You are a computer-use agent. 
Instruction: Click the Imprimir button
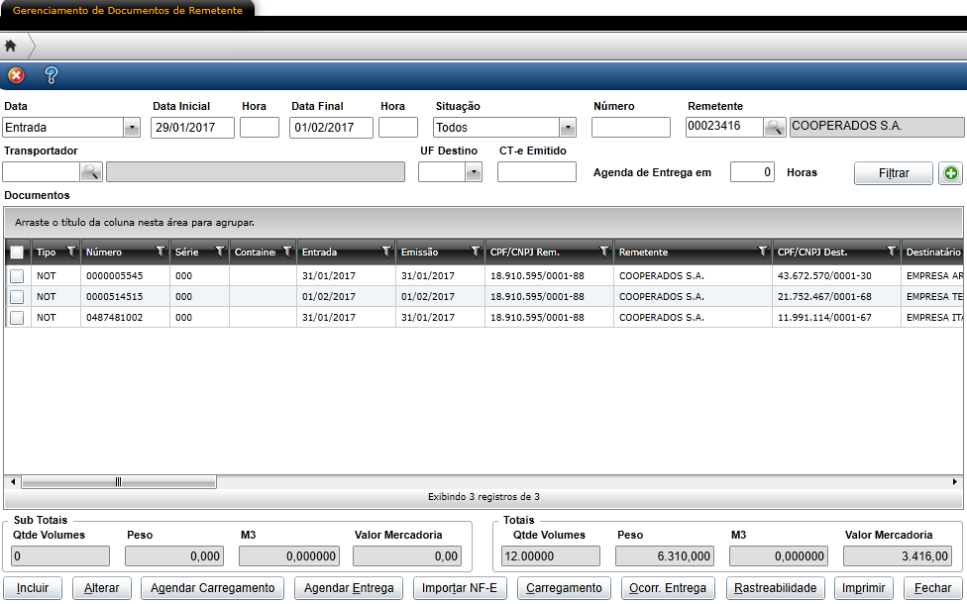tap(863, 588)
